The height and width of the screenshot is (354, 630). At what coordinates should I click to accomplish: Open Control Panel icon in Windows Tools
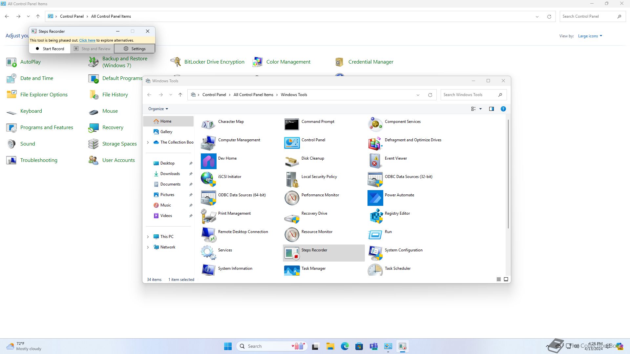pos(292,143)
